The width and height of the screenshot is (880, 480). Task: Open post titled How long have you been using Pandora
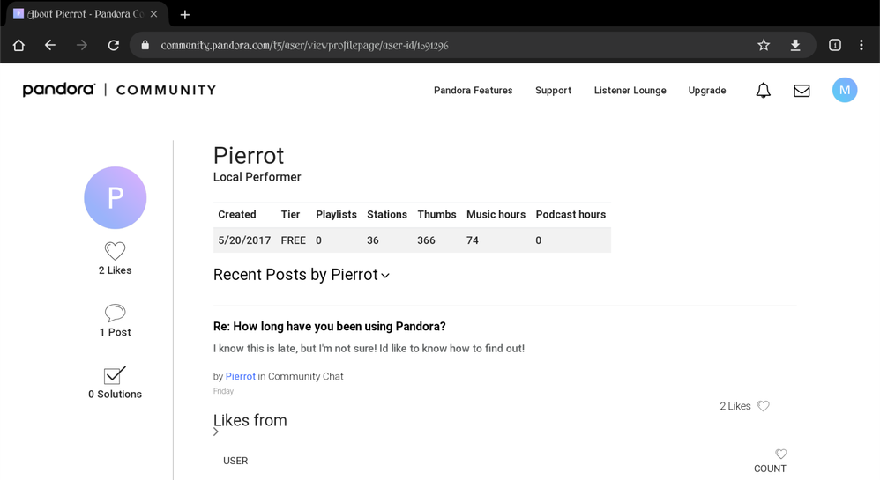pos(329,327)
